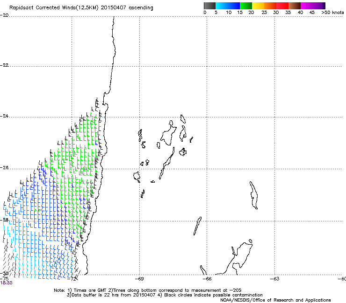Click the note about Data buffer is 22 hrs
The height and width of the screenshot is (303, 346).
[x=165, y=295]
